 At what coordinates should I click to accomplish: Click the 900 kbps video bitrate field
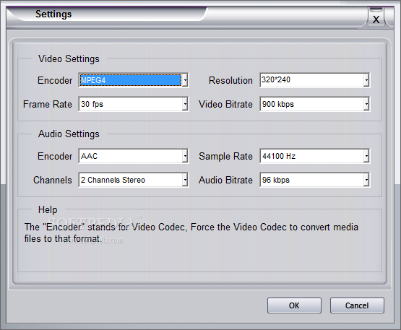[x=311, y=104]
